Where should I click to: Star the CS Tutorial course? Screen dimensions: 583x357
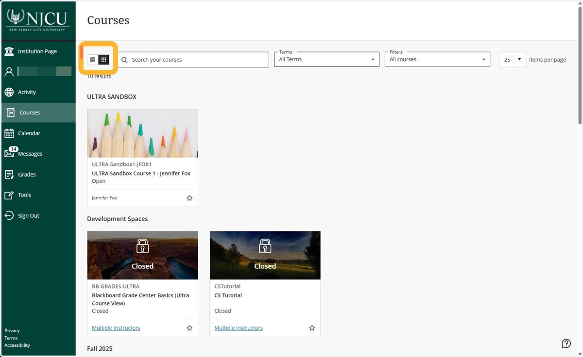pos(312,328)
